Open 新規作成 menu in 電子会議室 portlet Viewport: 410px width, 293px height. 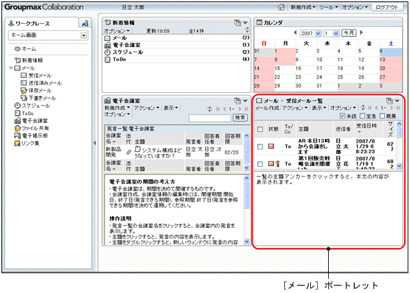pos(117,108)
